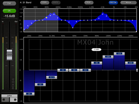Viewport: 139px width, 104px height.
Task: Select the MX04 channel fader knob
Action: [9, 55]
